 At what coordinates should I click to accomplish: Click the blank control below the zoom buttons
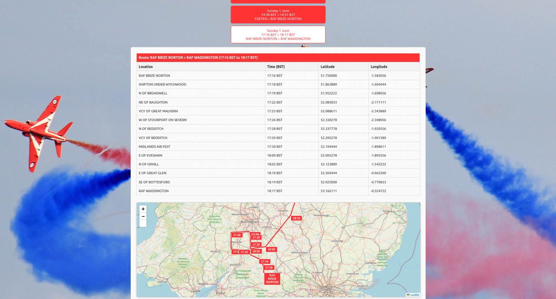point(143,223)
